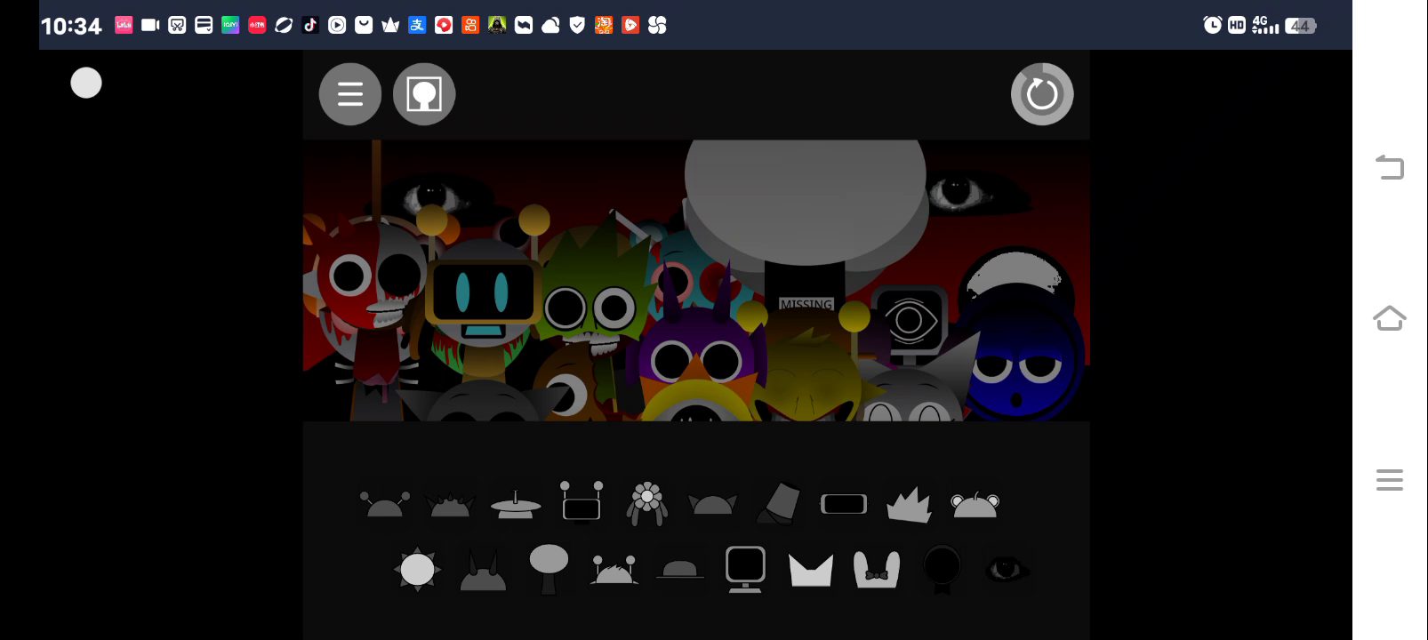The width and height of the screenshot is (1428, 640).
Task: Tap the Android home navigation button
Action: [x=1389, y=318]
